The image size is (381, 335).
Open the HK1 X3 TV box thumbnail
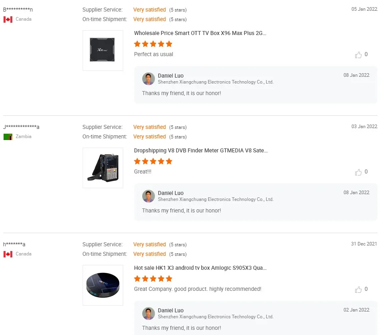pyautogui.click(x=103, y=285)
